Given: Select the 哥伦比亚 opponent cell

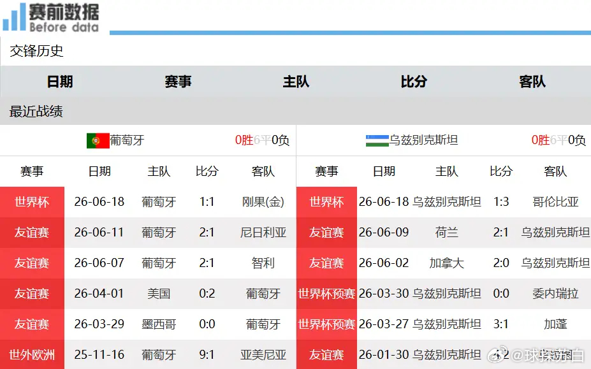Looking at the screenshot, I should (555, 202).
